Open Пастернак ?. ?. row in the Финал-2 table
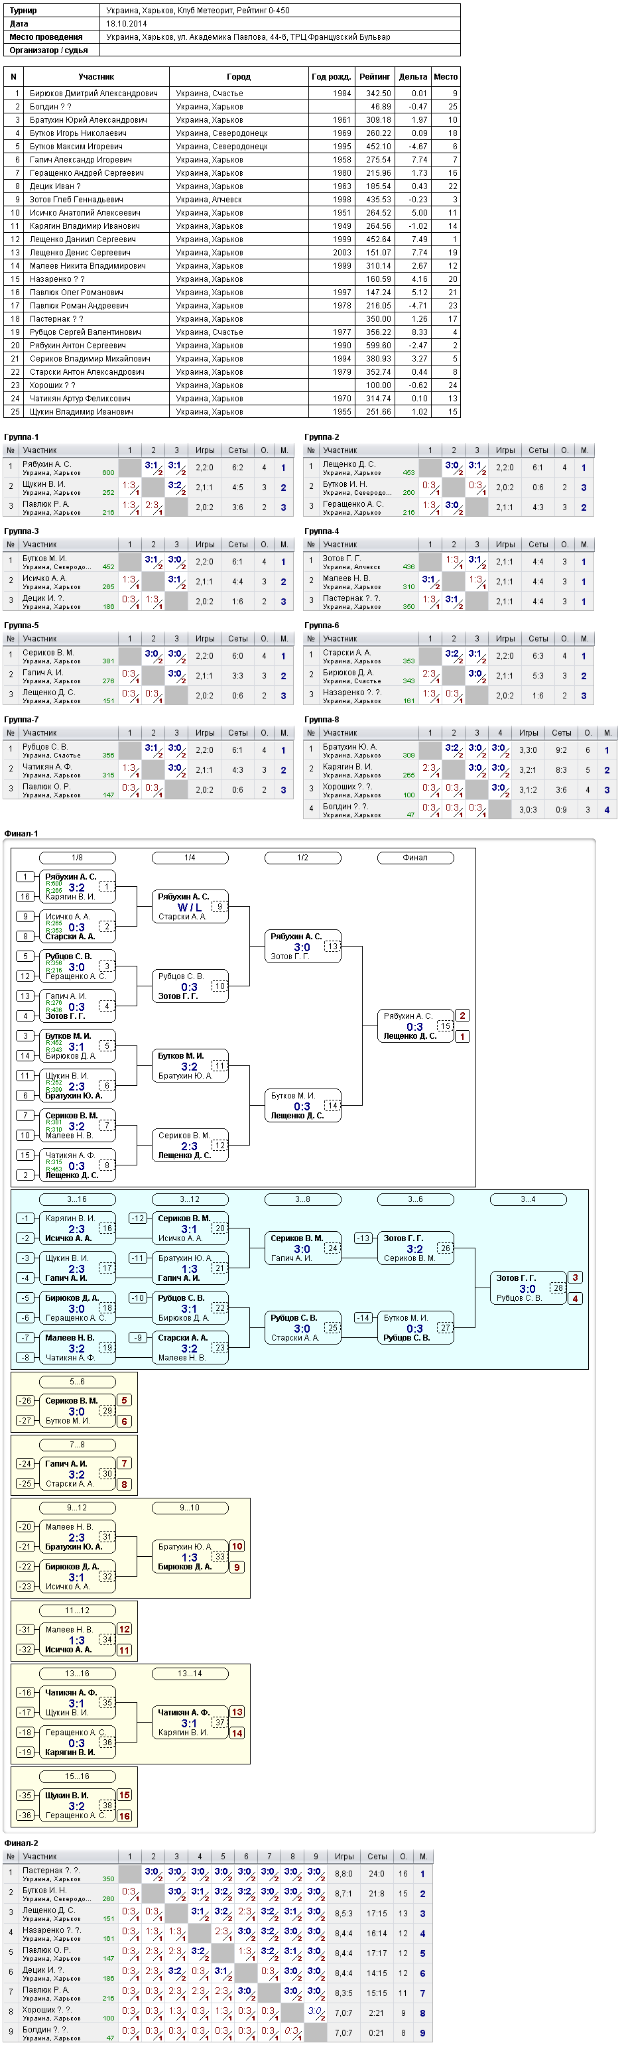The image size is (624, 2051). (219, 1875)
